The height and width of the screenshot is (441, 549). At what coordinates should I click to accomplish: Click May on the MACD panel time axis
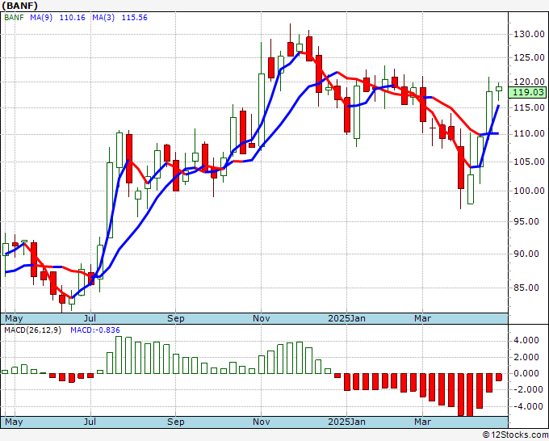pyautogui.click(x=14, y=422)
